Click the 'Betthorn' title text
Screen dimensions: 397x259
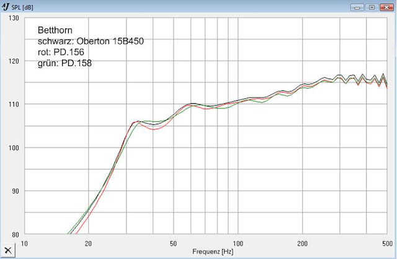[x=55, y=30]
